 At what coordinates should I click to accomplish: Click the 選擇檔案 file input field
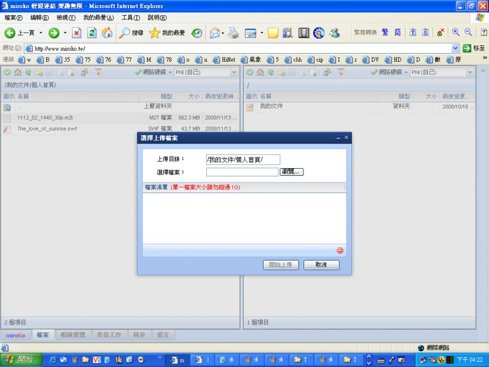point(242,172)
